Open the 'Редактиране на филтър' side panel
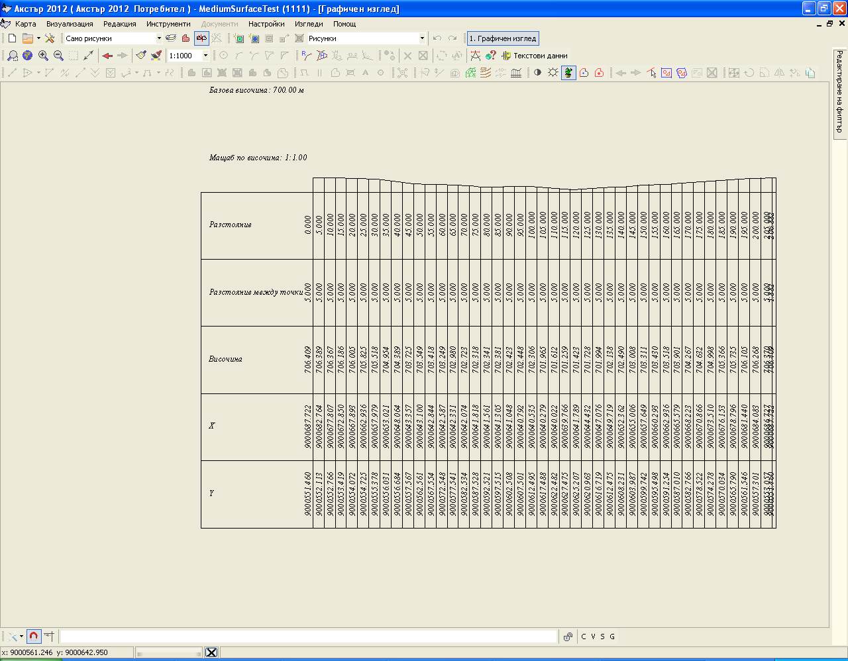The width and height of the screenshot is (848, 661). point(839,93)
